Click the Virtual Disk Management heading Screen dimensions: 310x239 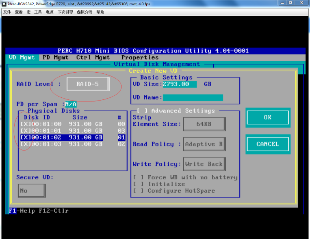[157, 64]
